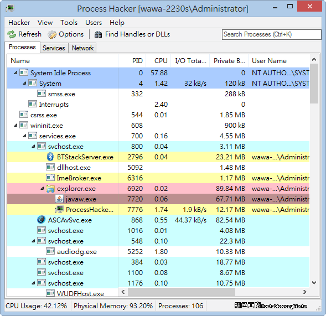Click the System Idle Process icon

tap(24, 72)
